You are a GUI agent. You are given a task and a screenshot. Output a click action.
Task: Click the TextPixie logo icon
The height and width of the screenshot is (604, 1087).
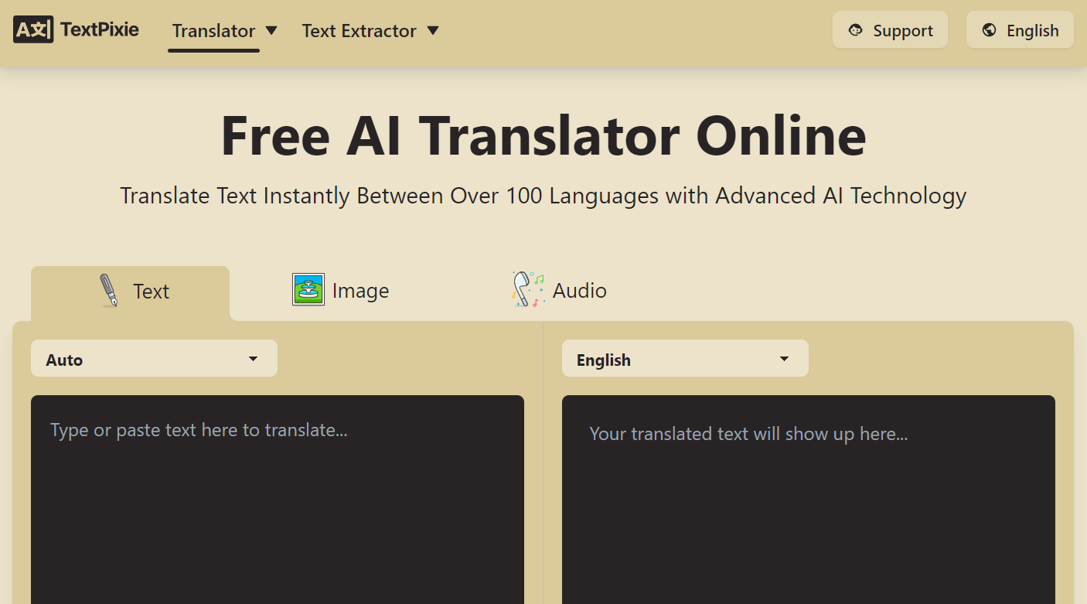pos(33,30)
